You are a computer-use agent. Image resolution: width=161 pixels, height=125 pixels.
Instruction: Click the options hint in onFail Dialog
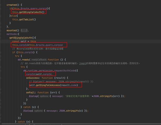tap(44, 96)
